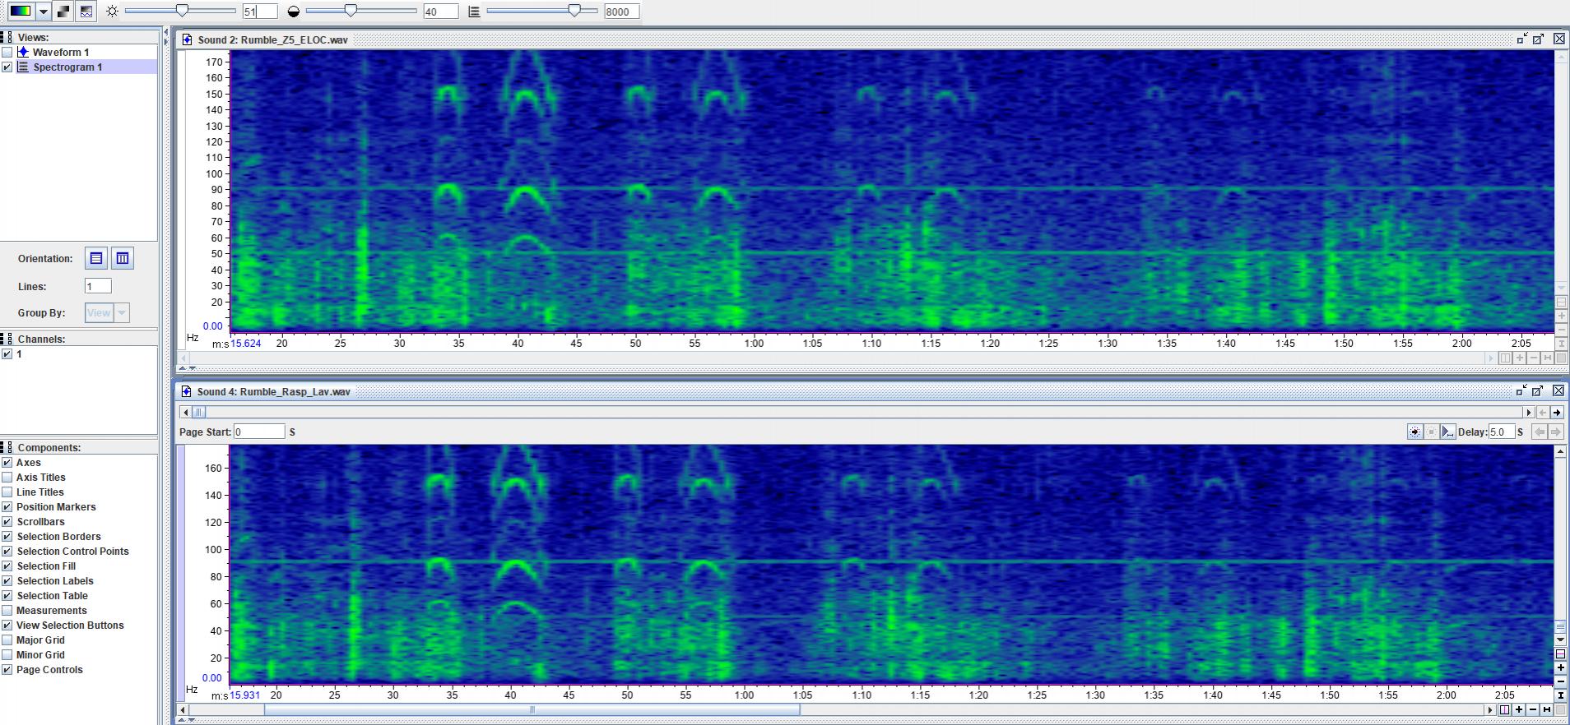The height and width of the screenshot is (725, 1570).
Task: Center horizontal position in Sound 4
Action: coord(1504,709)
